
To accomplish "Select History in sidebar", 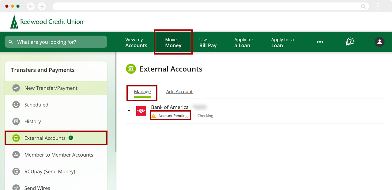I will point(56,121).
